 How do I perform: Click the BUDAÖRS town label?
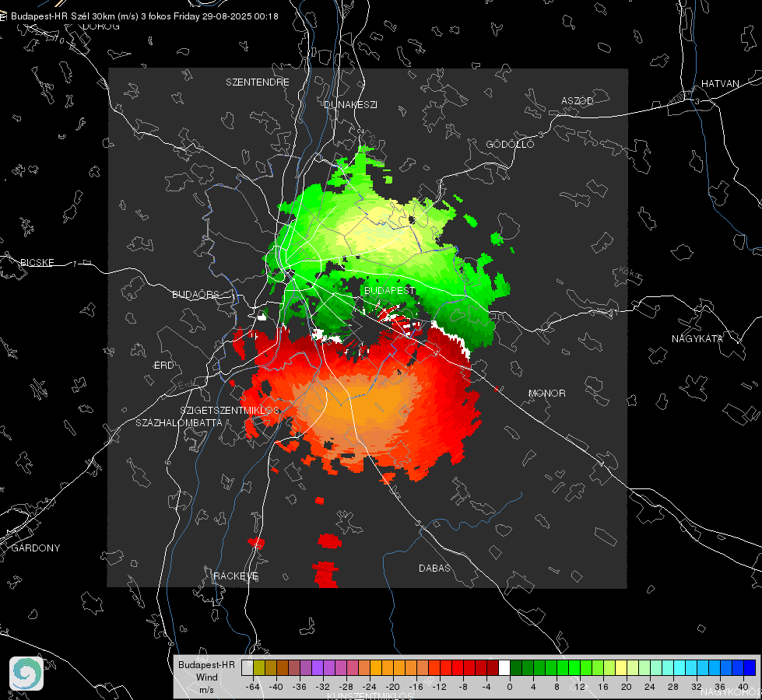point(196,295)
